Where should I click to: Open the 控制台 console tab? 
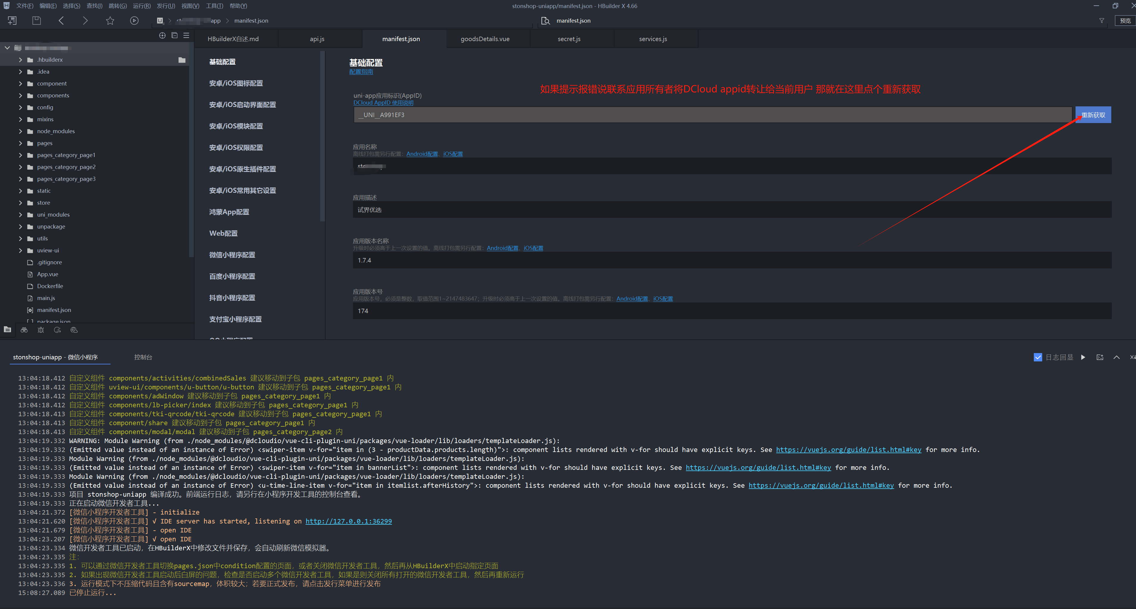143,357
